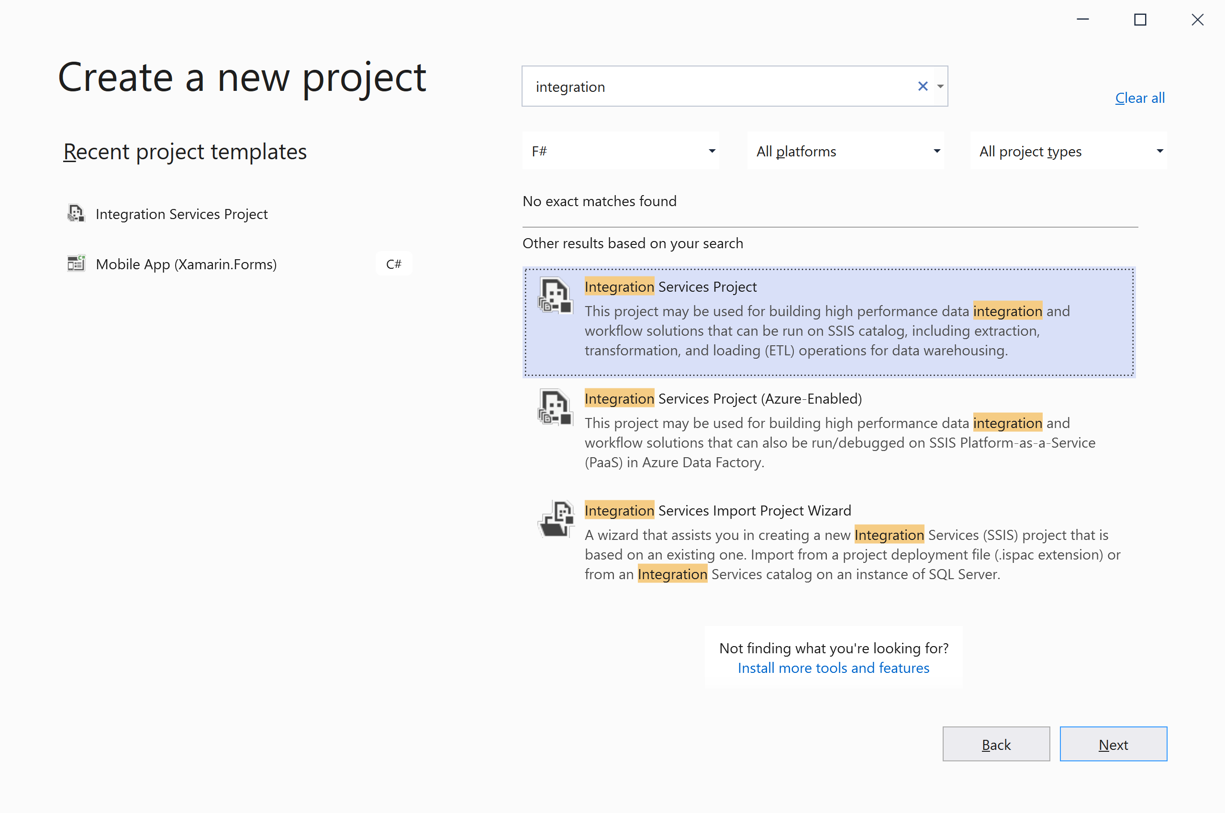Maximize the Create a new project window

[x=1139, y=20]
